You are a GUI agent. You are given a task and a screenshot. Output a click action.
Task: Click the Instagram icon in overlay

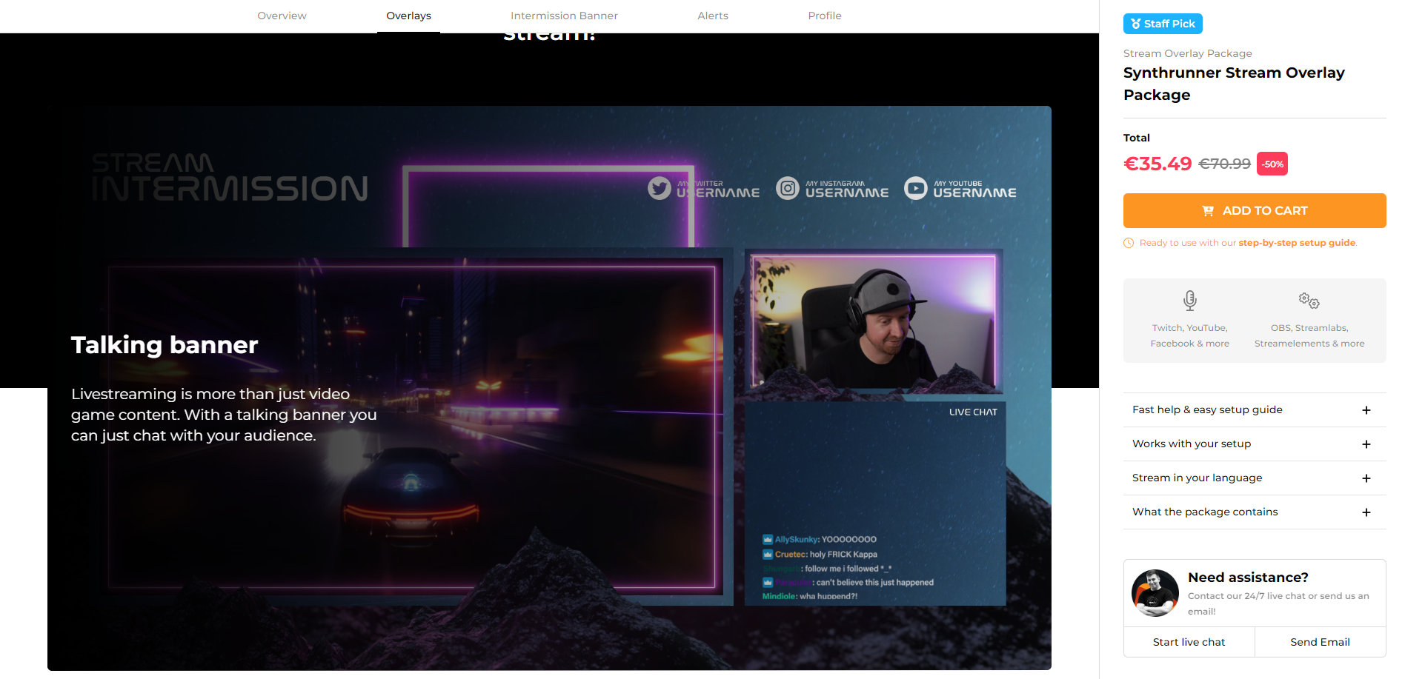coord(788,188)
